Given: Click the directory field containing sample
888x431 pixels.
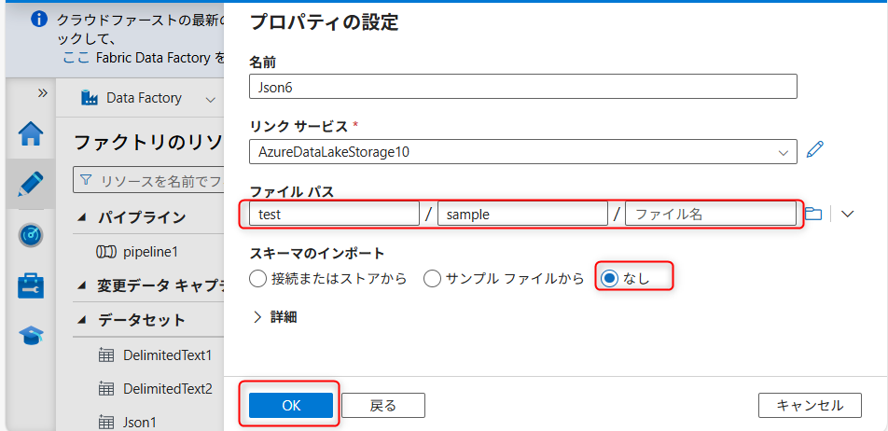Looking at the screenshot, I should pyautogui.click(x=522, y=214).
